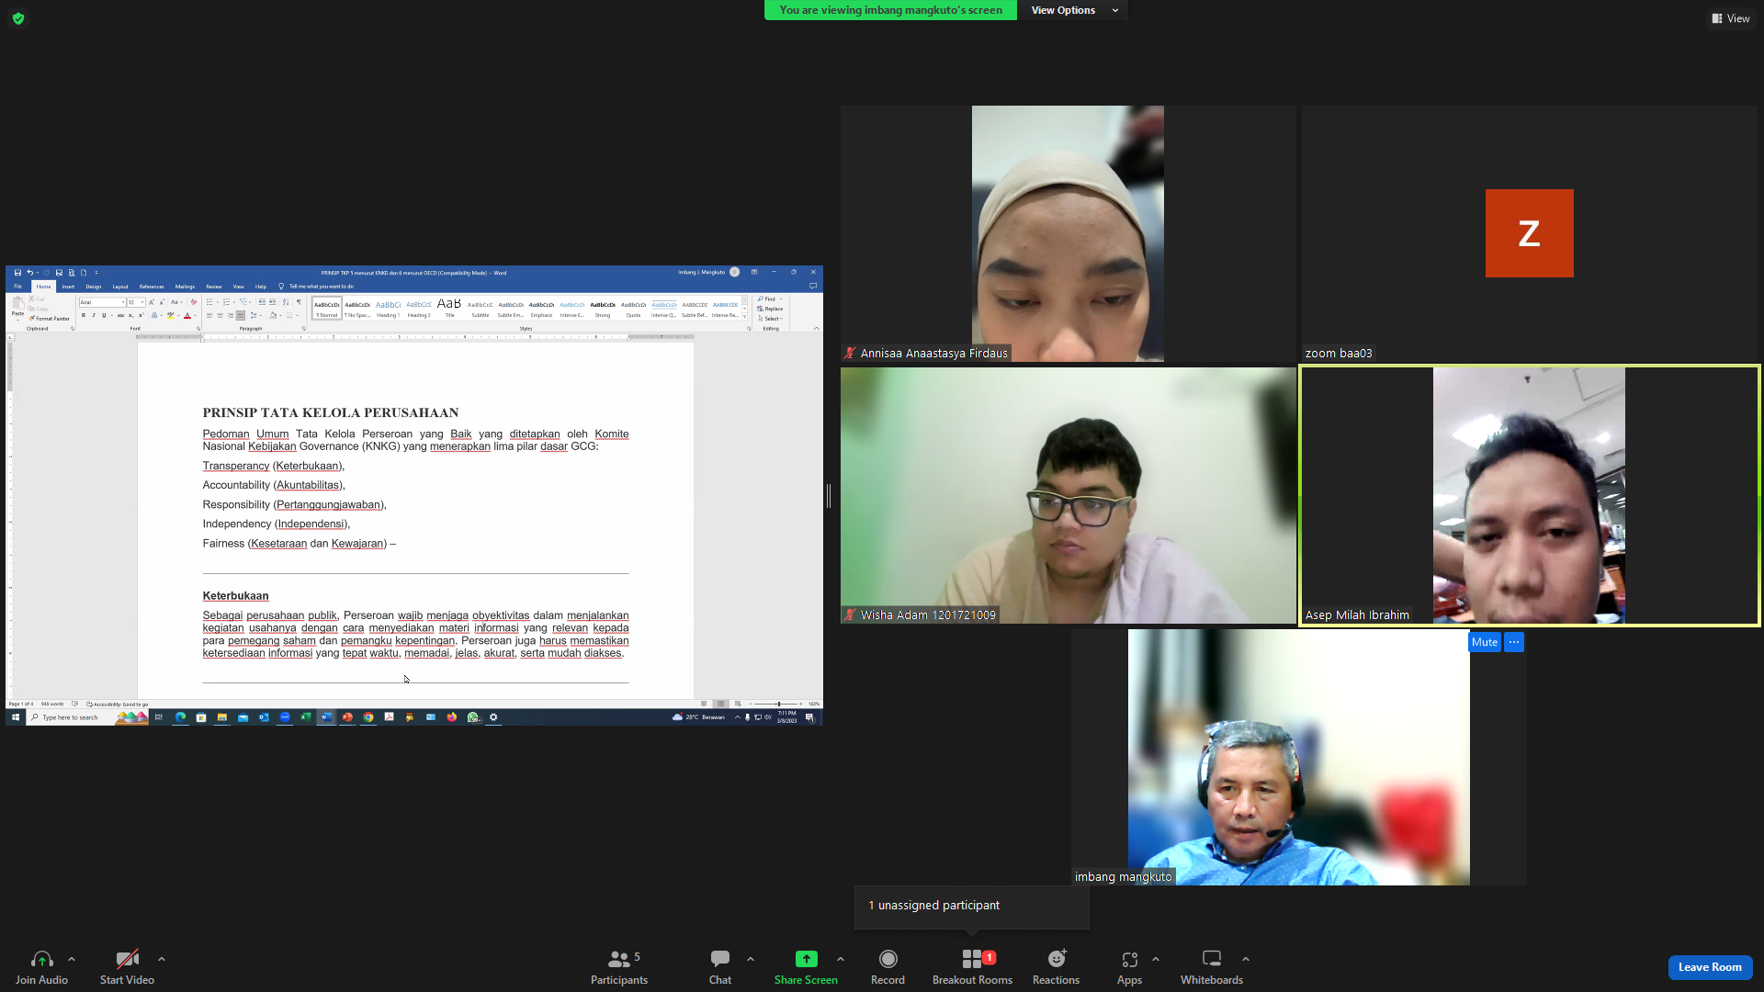Viewport: 1764px width, 992px height.
Task: Click the Windows Start button in the shared screen
Action: [15, 717]
